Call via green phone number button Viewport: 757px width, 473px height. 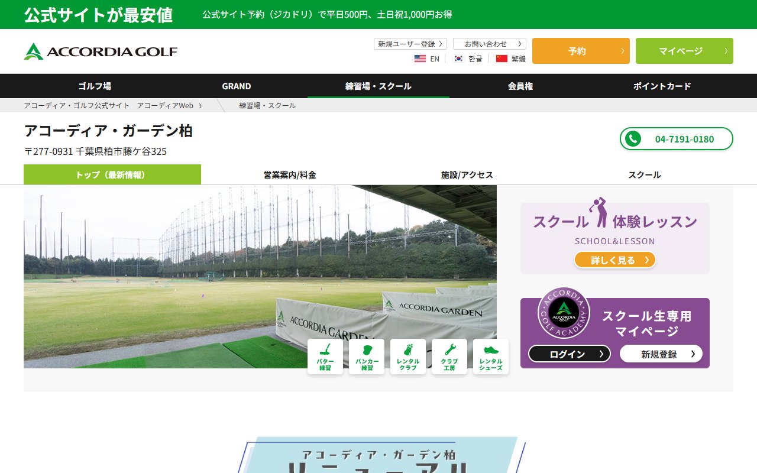(676, 139)
